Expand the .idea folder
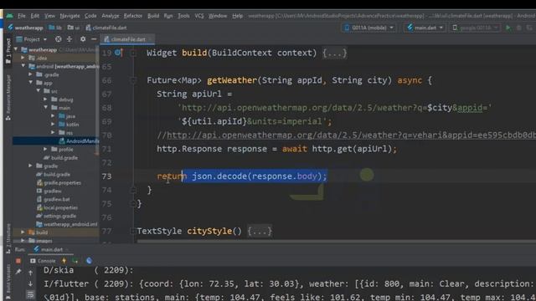This screenshot has width=536, height=301. point(23,58)
